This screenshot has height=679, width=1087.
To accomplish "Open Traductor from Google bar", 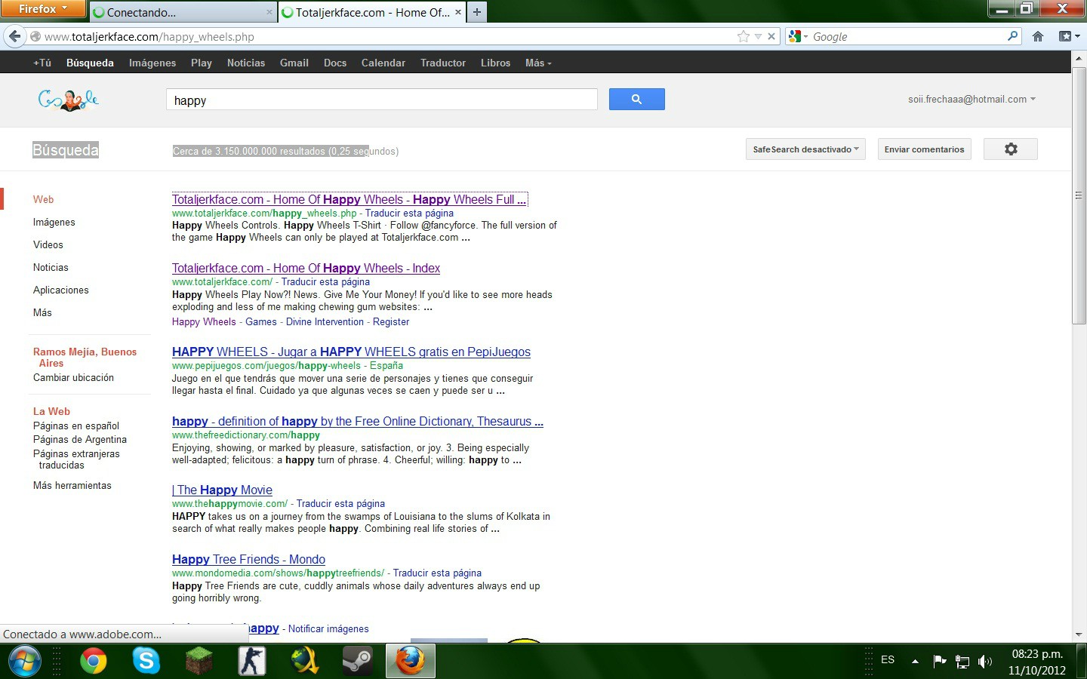I will [x=443, y=63].
